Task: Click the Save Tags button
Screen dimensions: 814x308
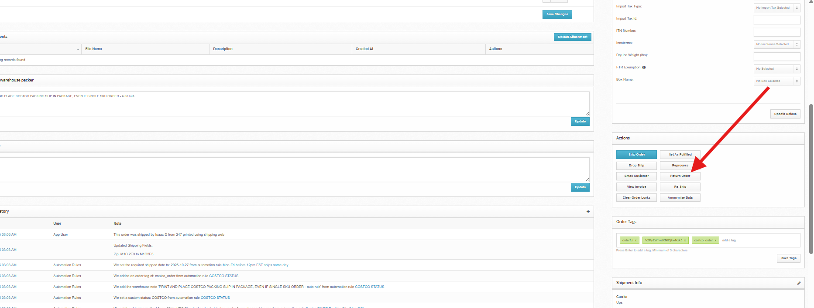Action: [x=789, y=258]
